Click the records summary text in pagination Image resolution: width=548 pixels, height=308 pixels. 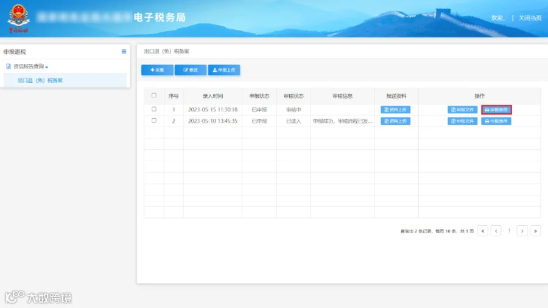tap(437, 231)
